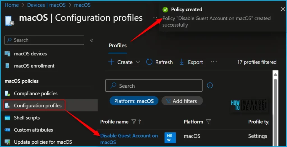
Task: Click the Settings profile type cell
Action: (x=258, y=136)
